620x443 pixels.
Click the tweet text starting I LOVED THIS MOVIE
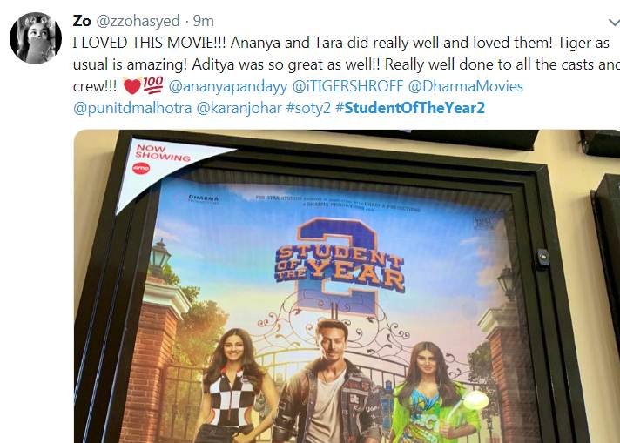342,64
